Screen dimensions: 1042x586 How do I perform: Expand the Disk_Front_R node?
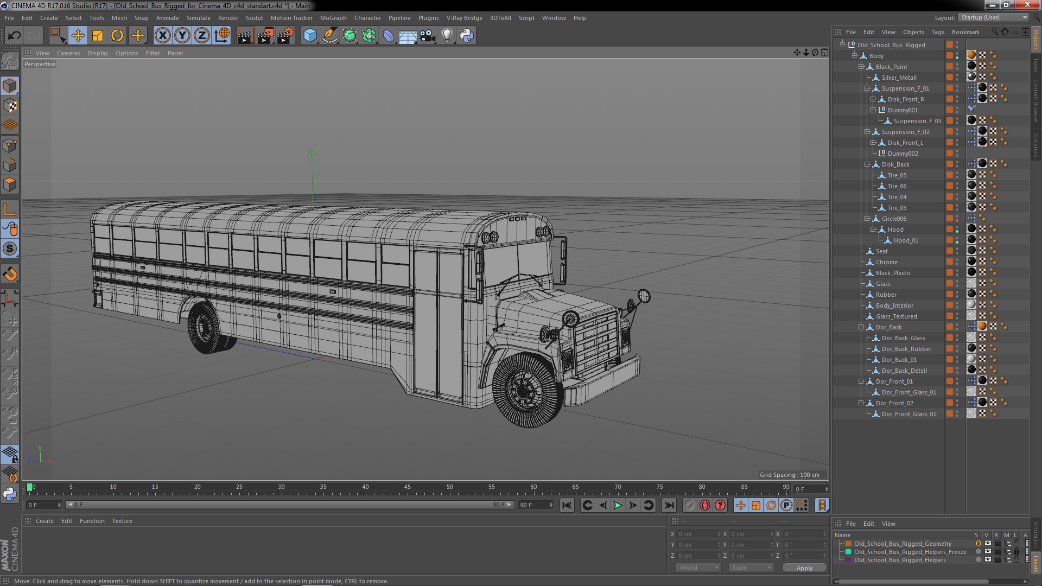click(x=873, y=99)
